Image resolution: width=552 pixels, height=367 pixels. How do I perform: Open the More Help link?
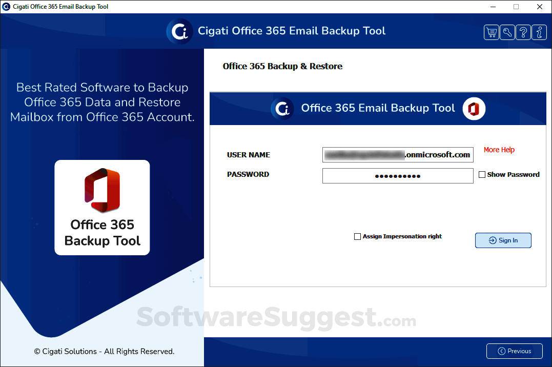(499, 150)
